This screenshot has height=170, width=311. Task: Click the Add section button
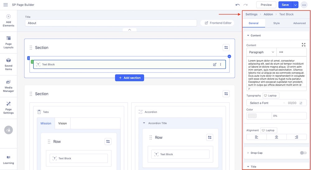pos(129,78)
